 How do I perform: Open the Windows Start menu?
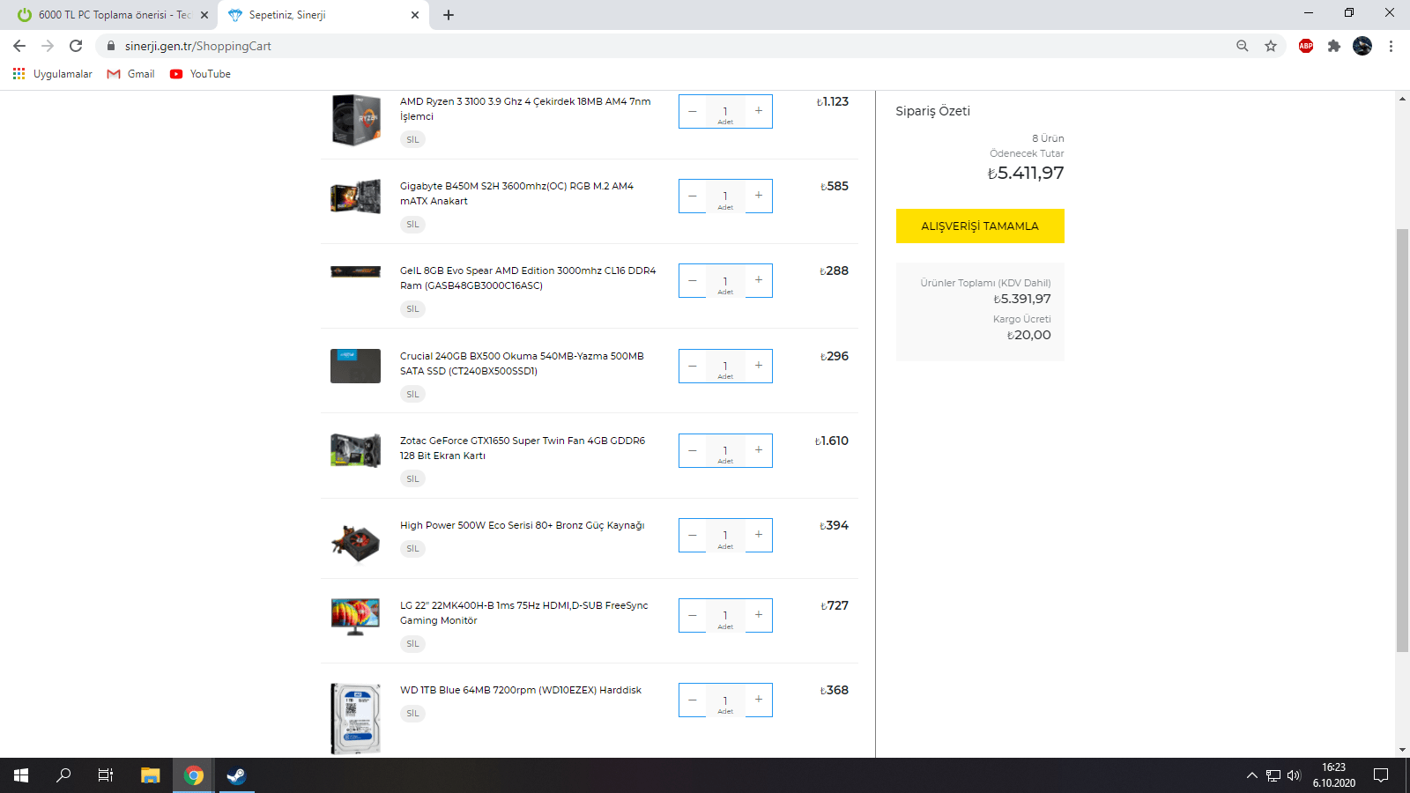click(x=21, y=775)
